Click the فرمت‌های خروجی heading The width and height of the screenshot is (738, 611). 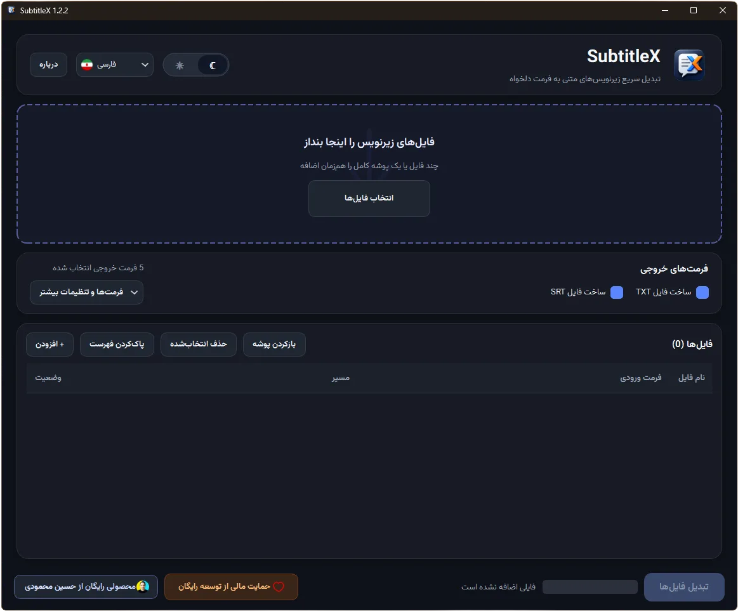[x=674, y=269]
